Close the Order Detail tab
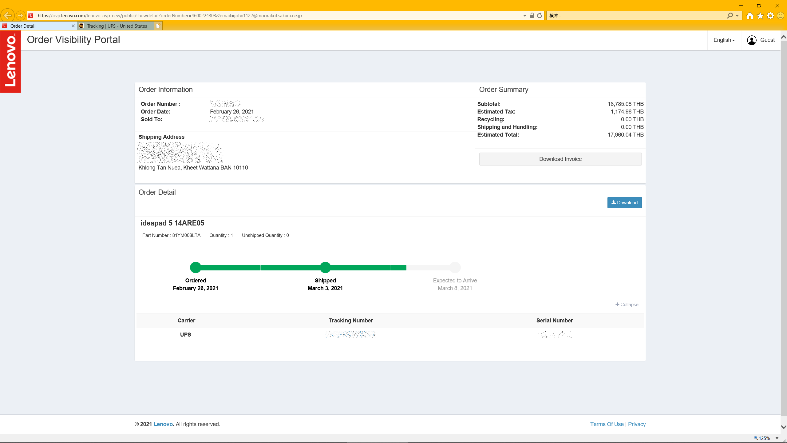 coord(73,26)
